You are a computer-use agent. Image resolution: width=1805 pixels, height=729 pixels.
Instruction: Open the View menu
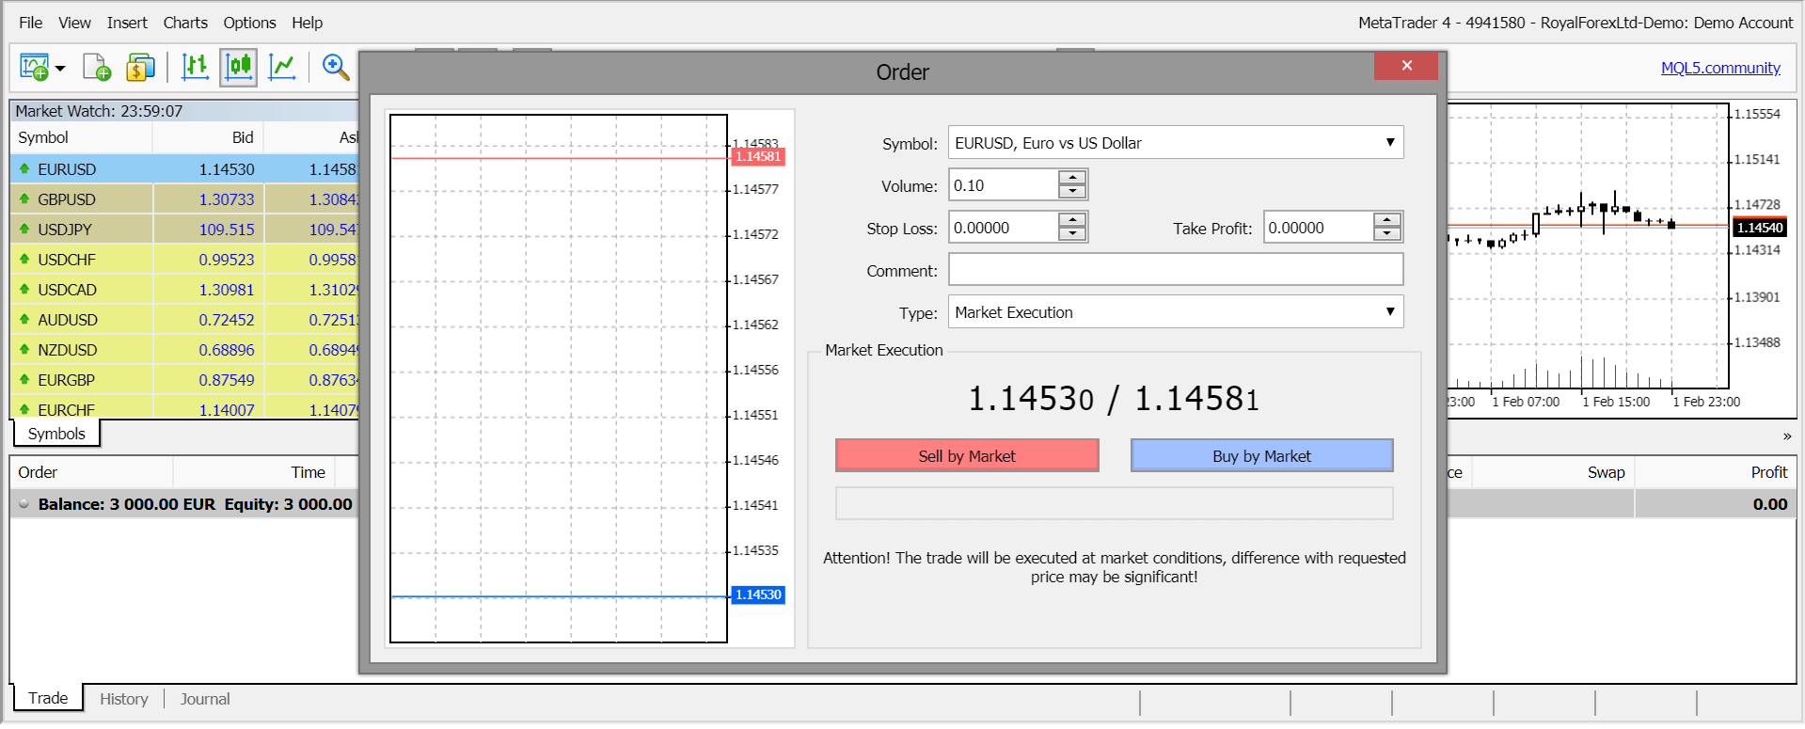click(74, 23)
